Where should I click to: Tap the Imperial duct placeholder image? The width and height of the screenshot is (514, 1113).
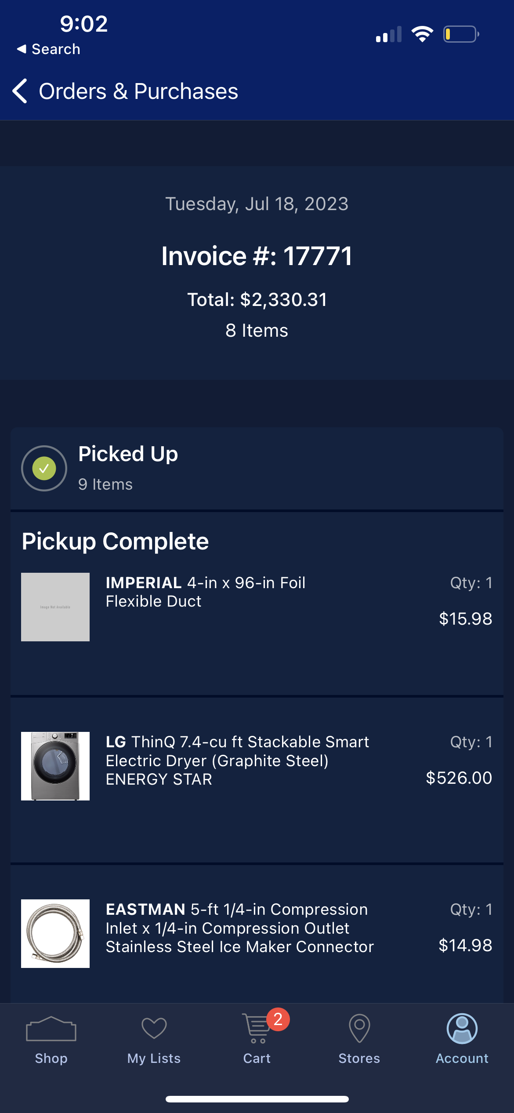click(55, 607)
